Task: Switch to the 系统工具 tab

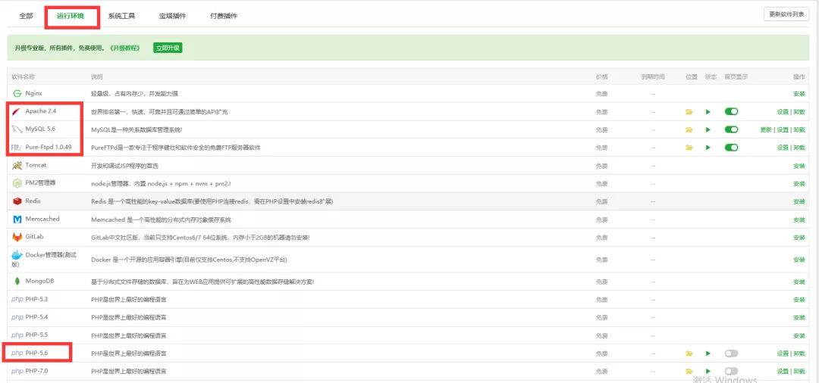Action: [121, 16]
